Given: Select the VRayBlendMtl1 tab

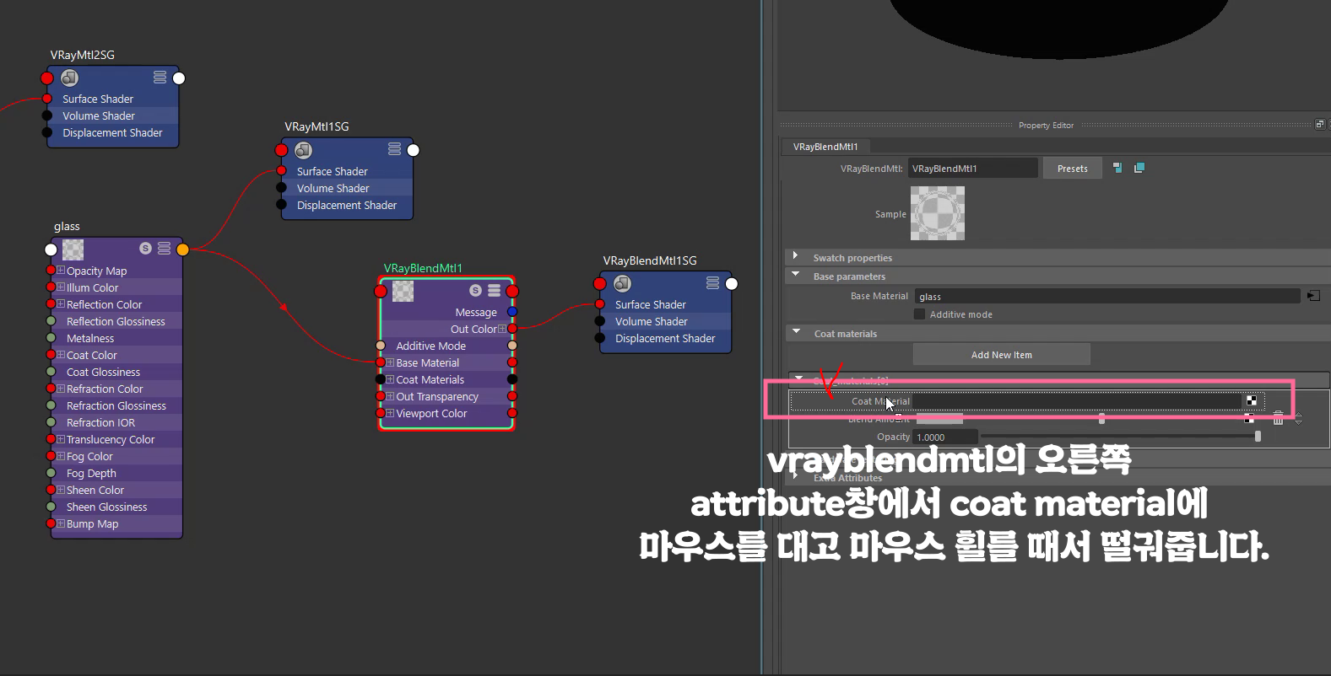Looking at the screenshot, I should coord(825,147).
